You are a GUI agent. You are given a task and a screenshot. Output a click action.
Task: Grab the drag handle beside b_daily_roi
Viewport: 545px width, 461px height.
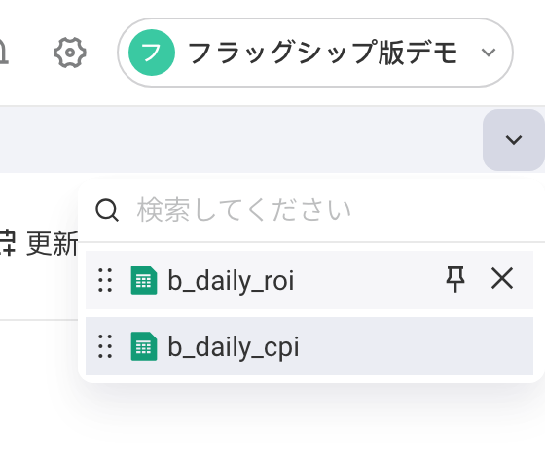tap(105, 280)
